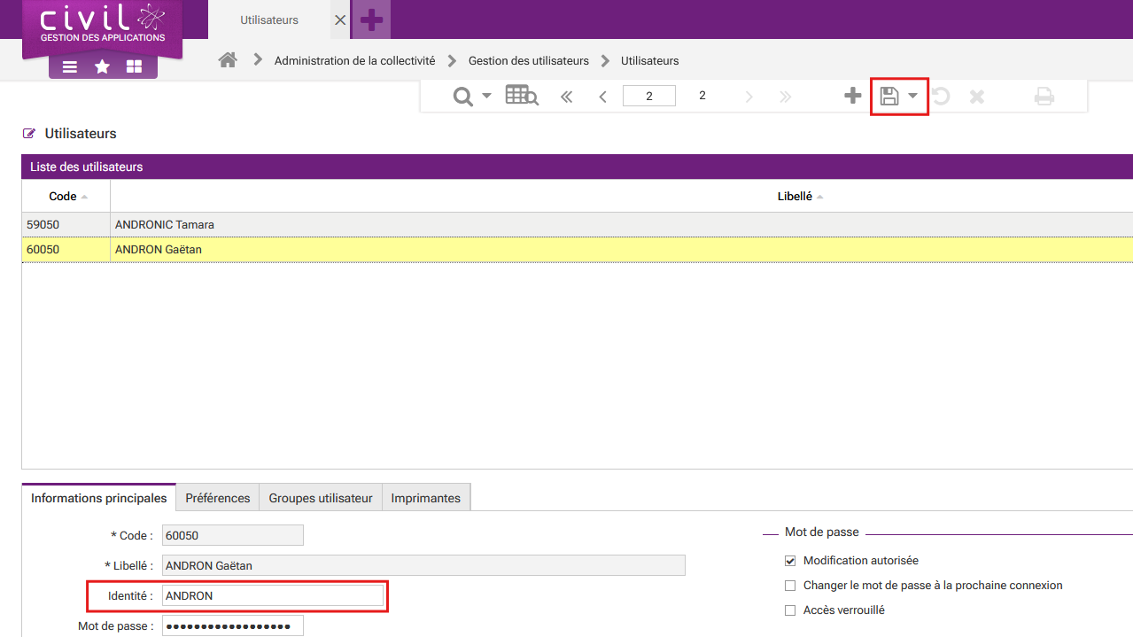Expand the save options arrow

point(912,96)
